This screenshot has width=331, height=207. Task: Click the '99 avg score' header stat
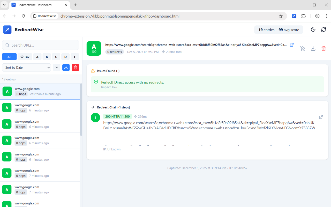click(x=289, y=30)
